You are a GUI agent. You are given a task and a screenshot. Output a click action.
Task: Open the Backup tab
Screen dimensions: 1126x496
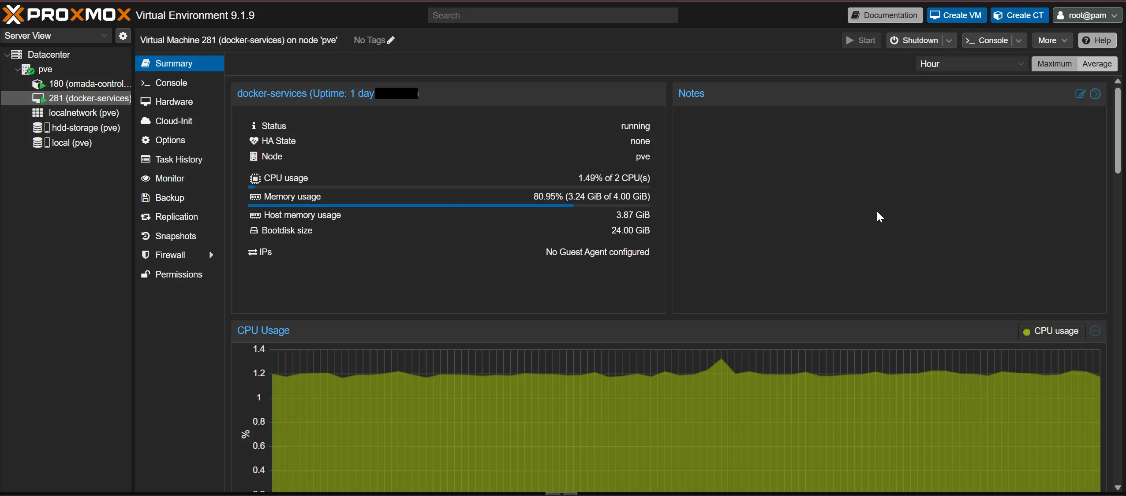(180, 198)
